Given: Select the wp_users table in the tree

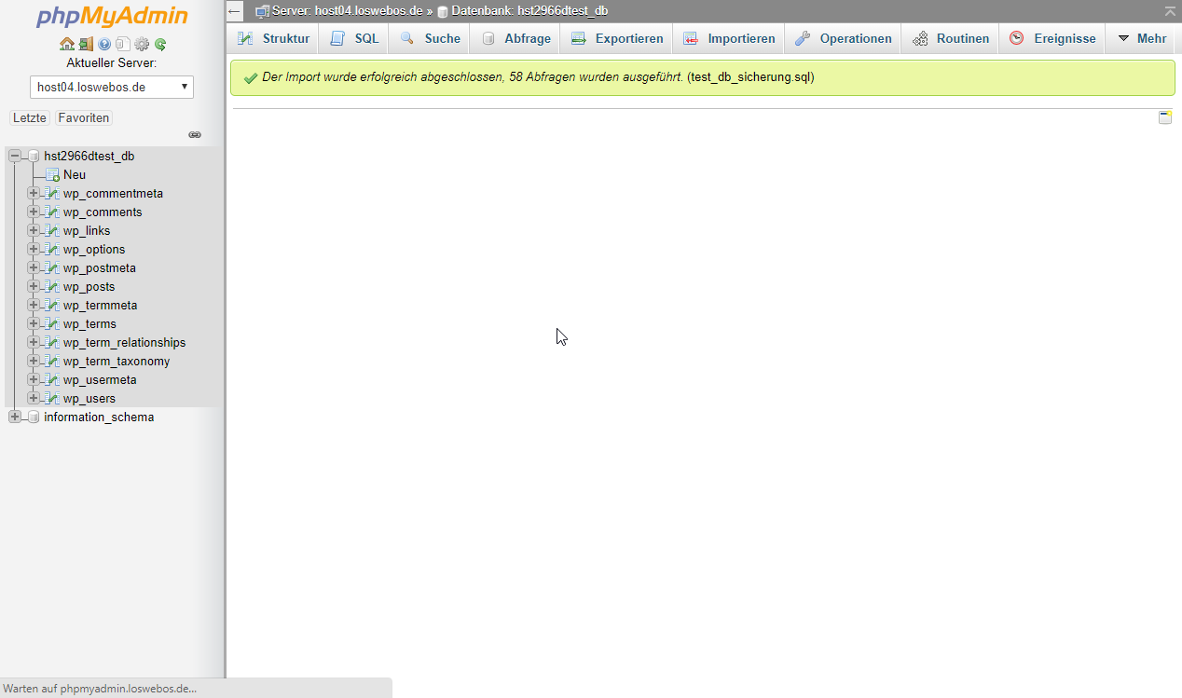Looking at the screenshot, I should [89, 399].
